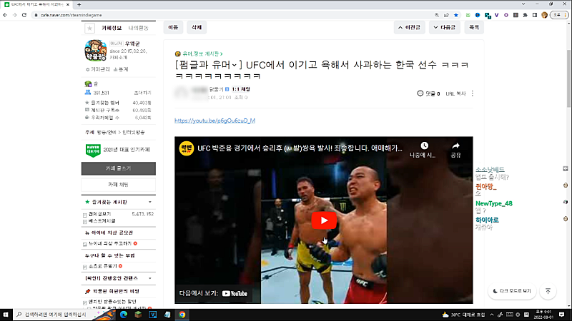Click the 삭제 delete button

pyautogui.click(x=195, y=27)
